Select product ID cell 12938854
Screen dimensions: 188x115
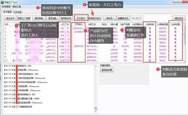[x=79, y=32]
